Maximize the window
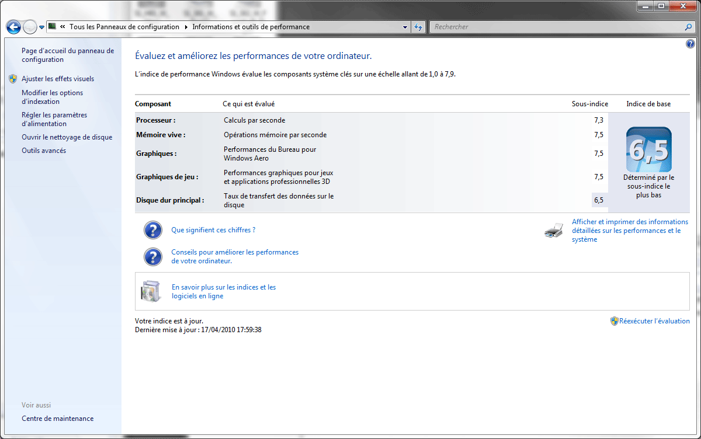The image size is (701, 439). pyautogui.click(x=661, y=6)
